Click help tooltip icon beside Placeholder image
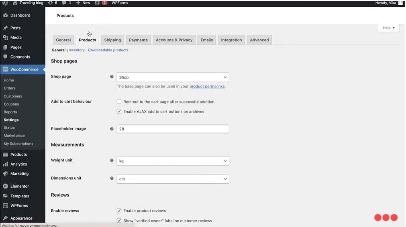 point(112,129)
